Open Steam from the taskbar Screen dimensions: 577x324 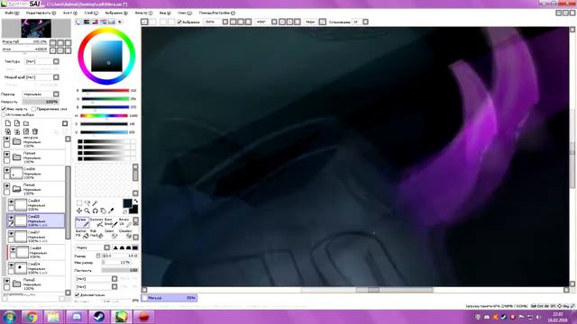tap(99, 317)
